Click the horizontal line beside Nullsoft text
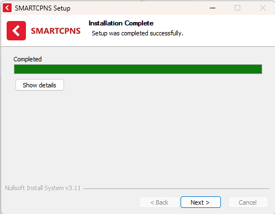Screen dimensions: 275x214 tap(177, 189)
